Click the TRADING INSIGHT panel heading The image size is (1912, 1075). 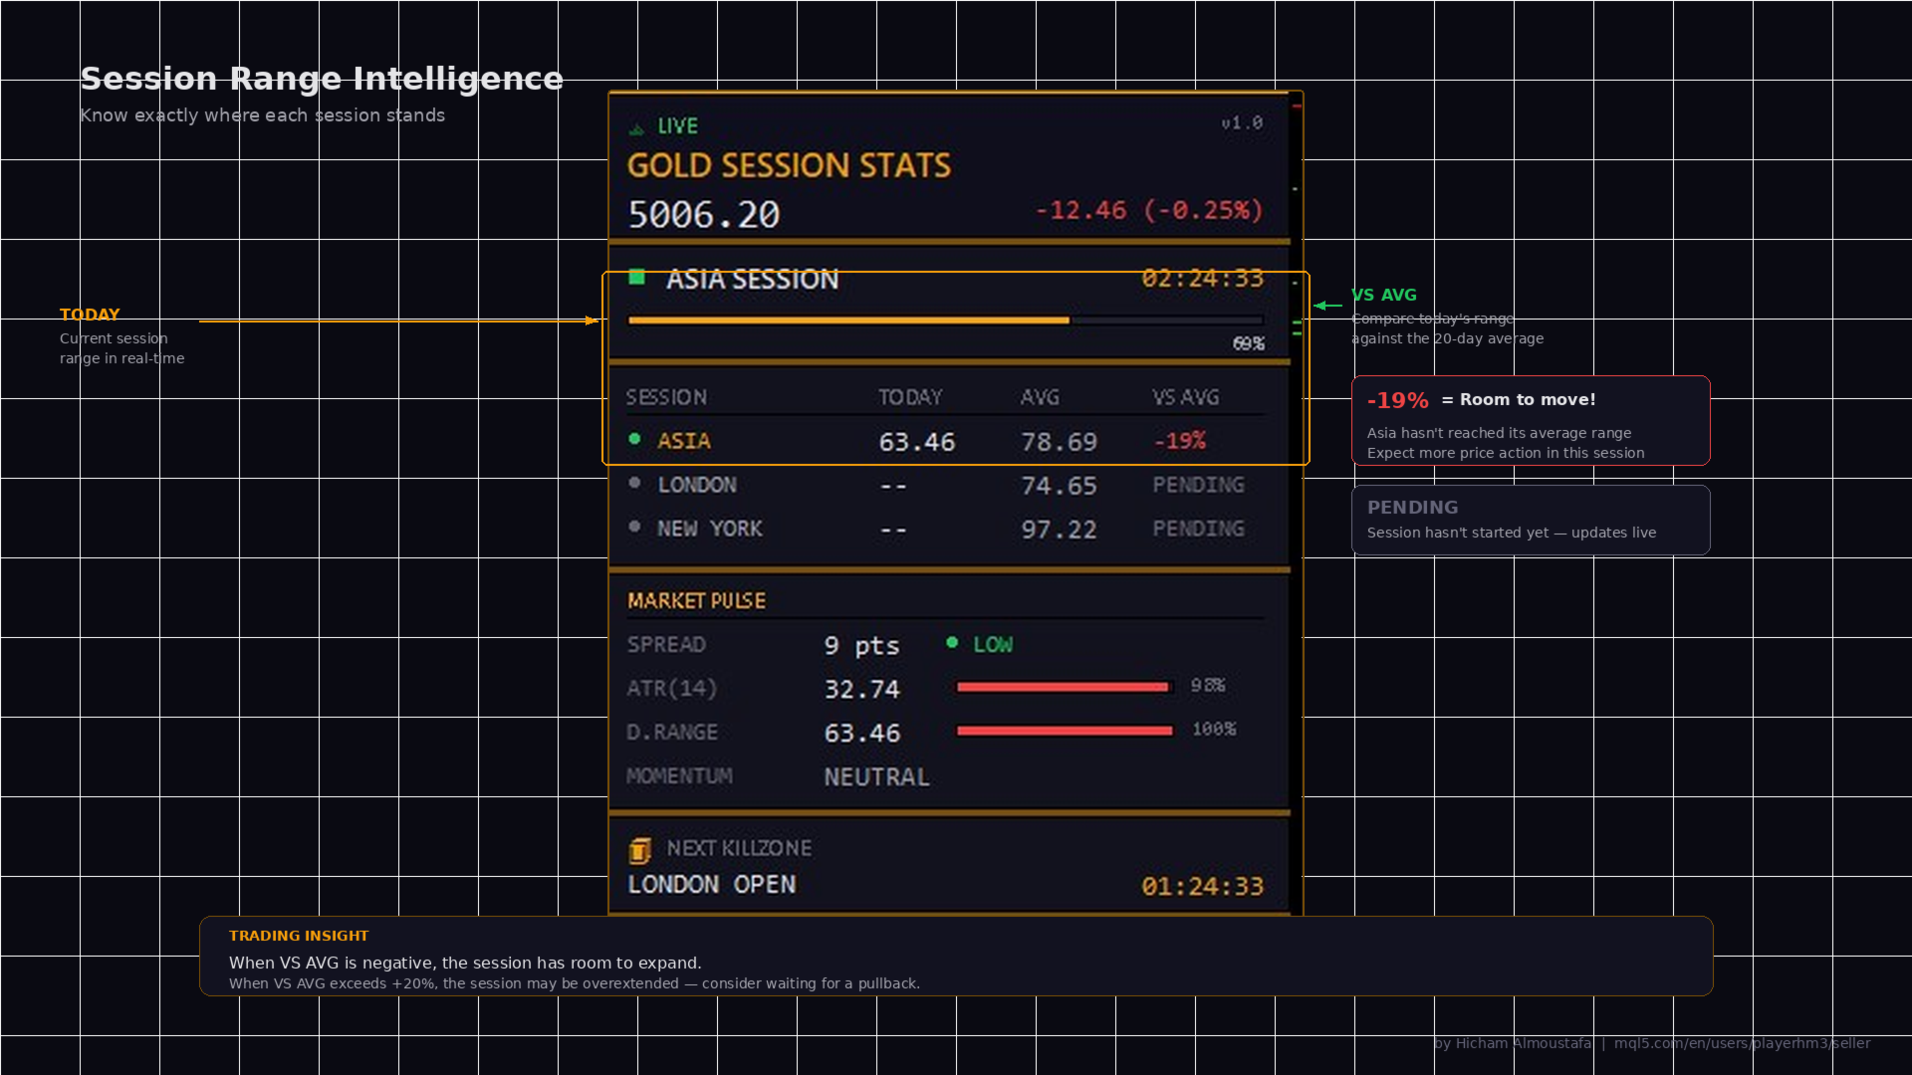[x=299, y=936]
